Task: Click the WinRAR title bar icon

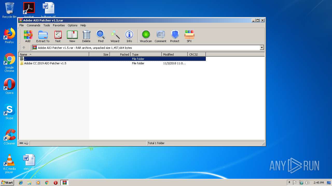Action: coord(21,20)
